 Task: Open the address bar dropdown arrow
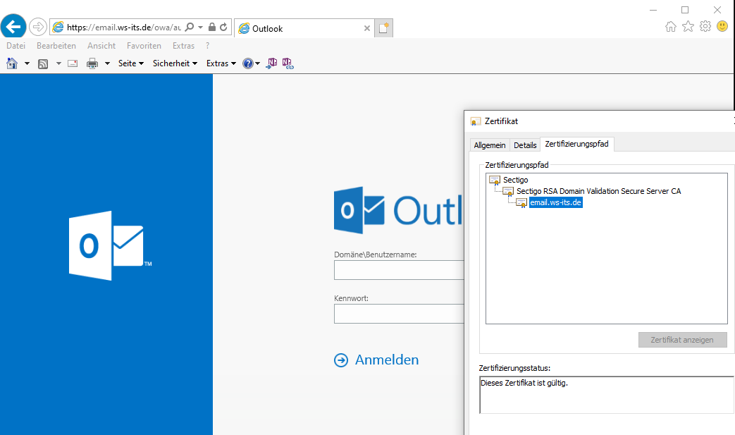[201, 27]
